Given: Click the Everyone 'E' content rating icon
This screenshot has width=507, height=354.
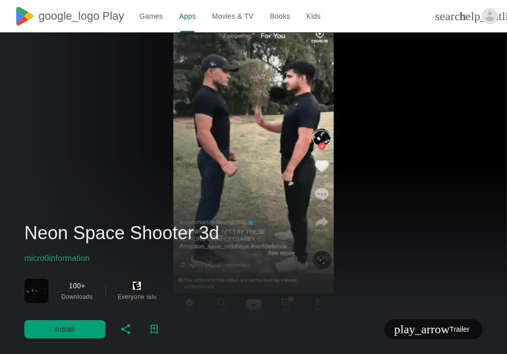Looking at the screenshot, I should pyautogui.click(x=137, y=286).
